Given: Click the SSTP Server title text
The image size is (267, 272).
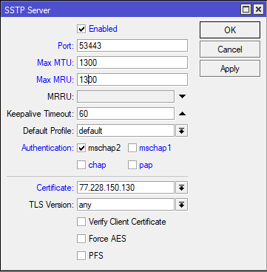Looking at the screenshot, I should pos(27,10).
